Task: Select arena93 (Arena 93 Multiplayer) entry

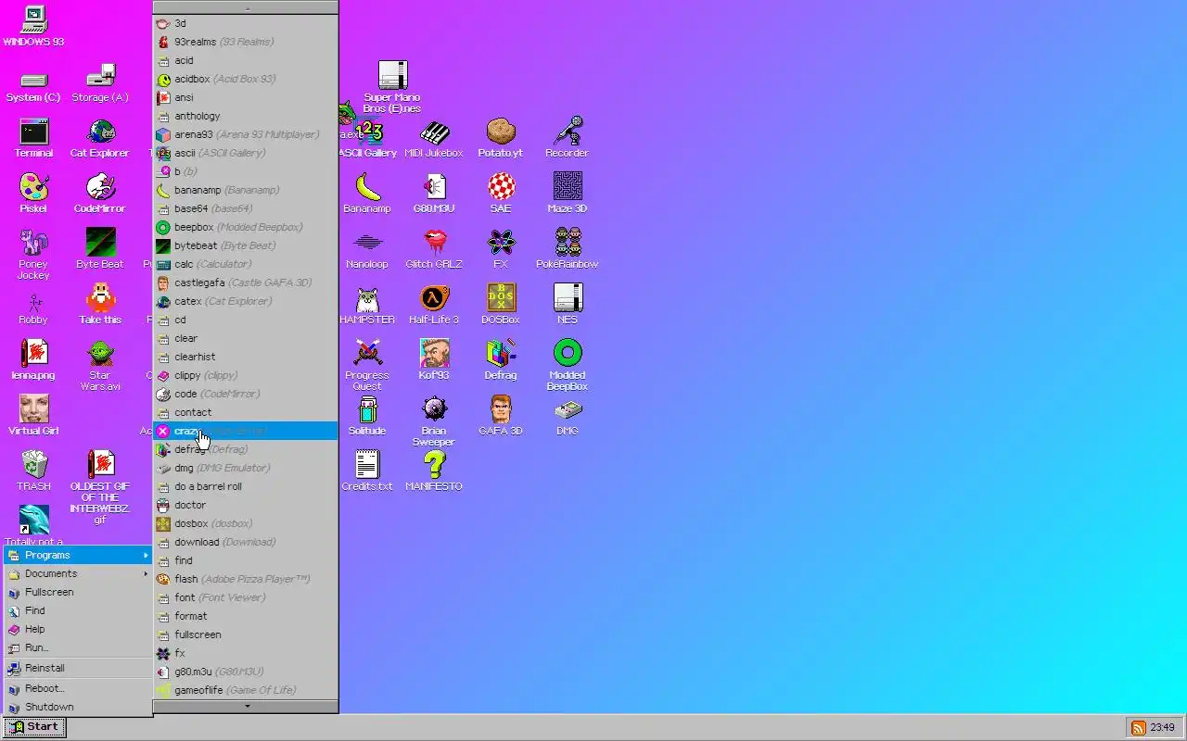Action: pos(246,134)
